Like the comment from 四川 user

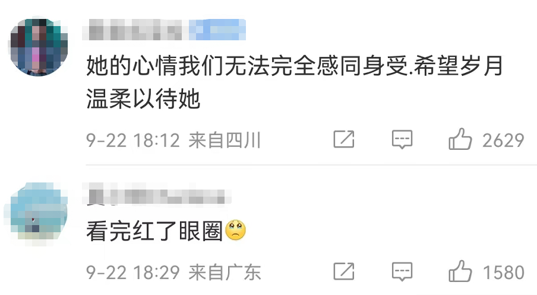click(460, 139)
